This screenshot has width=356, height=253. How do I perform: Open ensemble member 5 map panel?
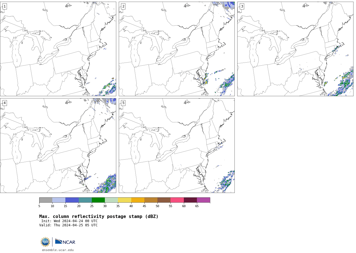click(x=177, y=145)
